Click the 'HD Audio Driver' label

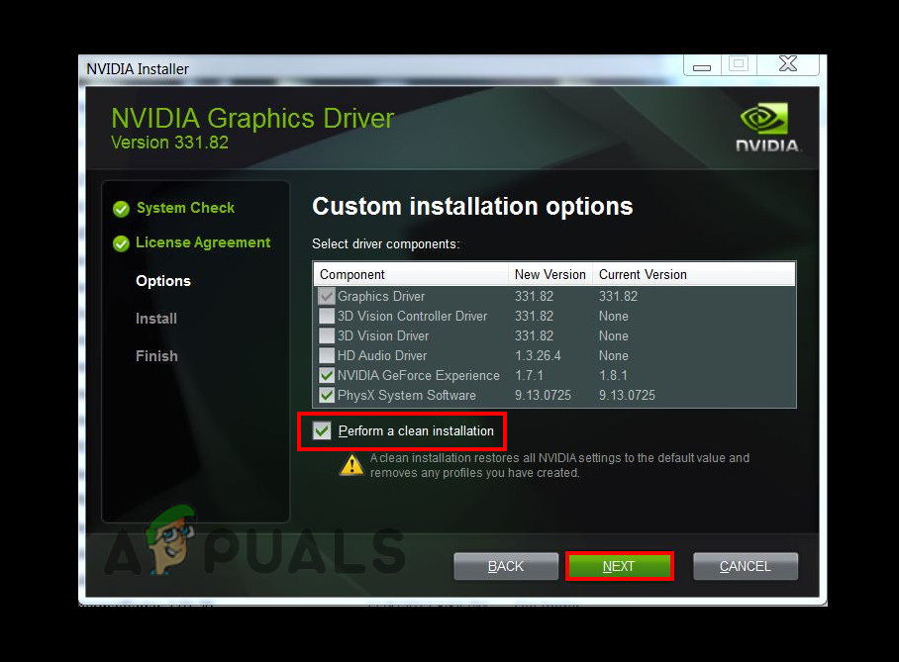tap(382, 355)
